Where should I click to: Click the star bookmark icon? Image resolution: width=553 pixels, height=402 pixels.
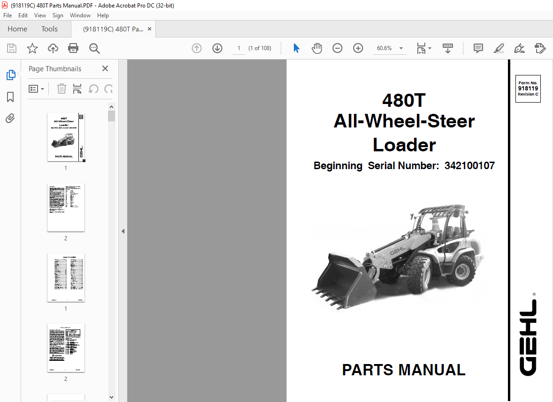pos(32,48)
